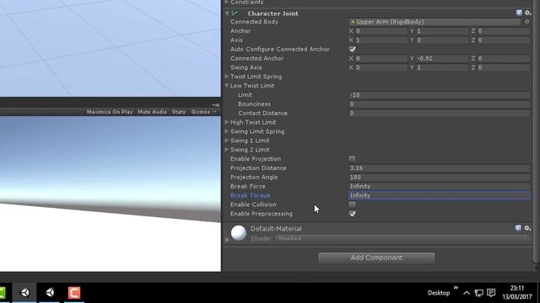Screen dimensions: 540x303
Task: Expand Twist Limit Spring foldout
Action: point(227,77)
